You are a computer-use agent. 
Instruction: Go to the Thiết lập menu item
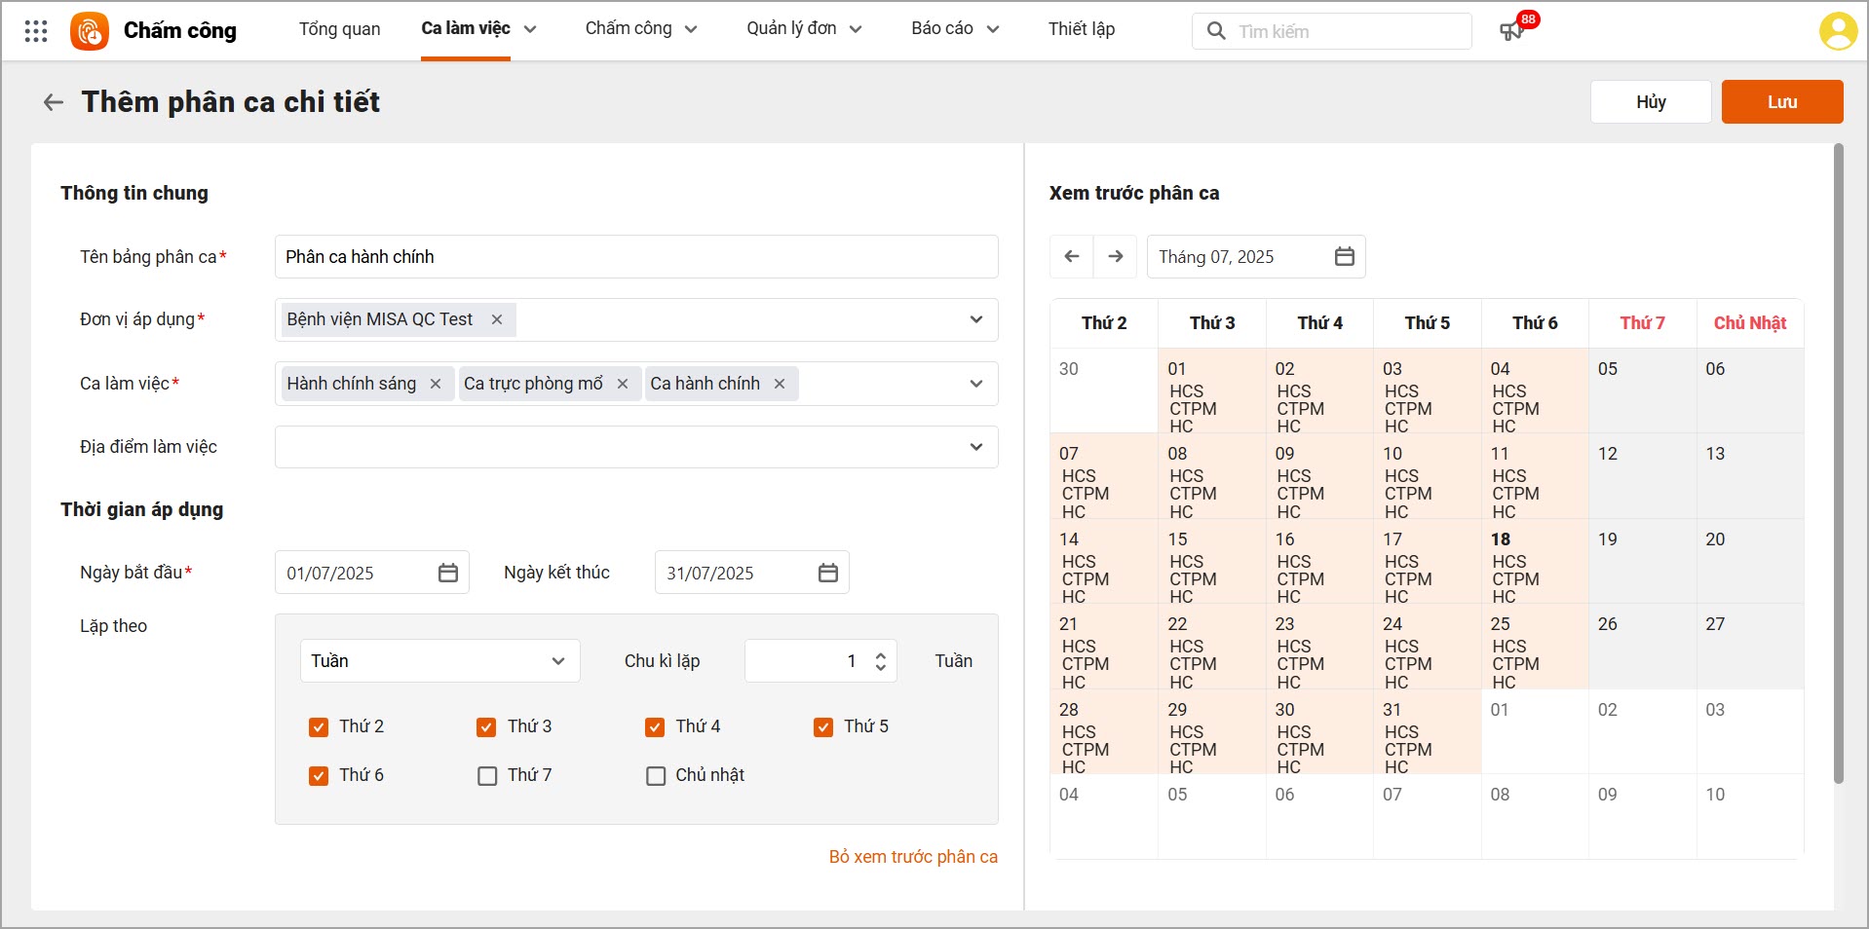click(x=1081, y=29)
